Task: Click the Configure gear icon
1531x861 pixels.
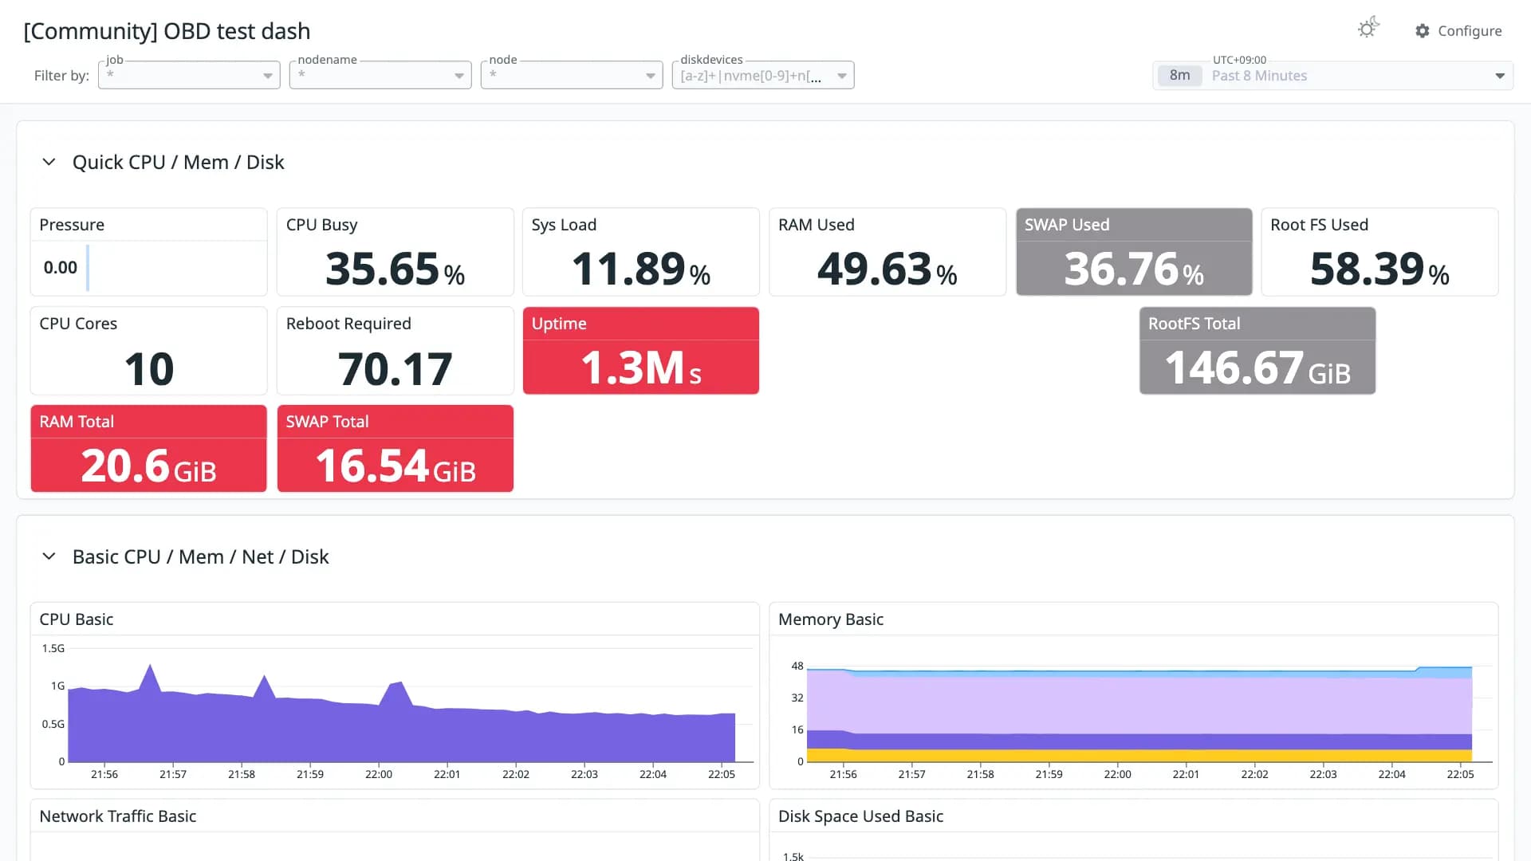Action: tap(1423, 31)
